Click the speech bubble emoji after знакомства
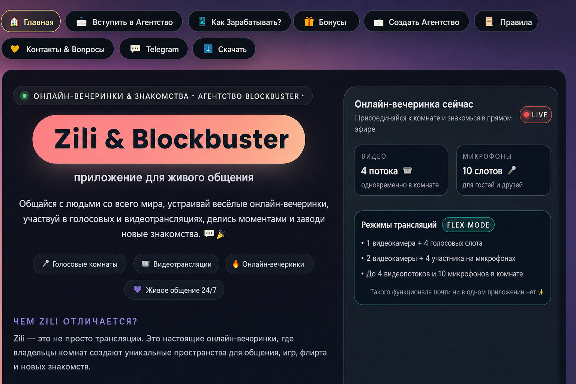576x384 pixels. [209, 234]
